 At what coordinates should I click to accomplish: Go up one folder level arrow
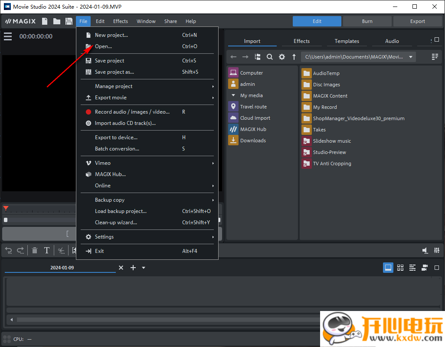pos(294,57)
